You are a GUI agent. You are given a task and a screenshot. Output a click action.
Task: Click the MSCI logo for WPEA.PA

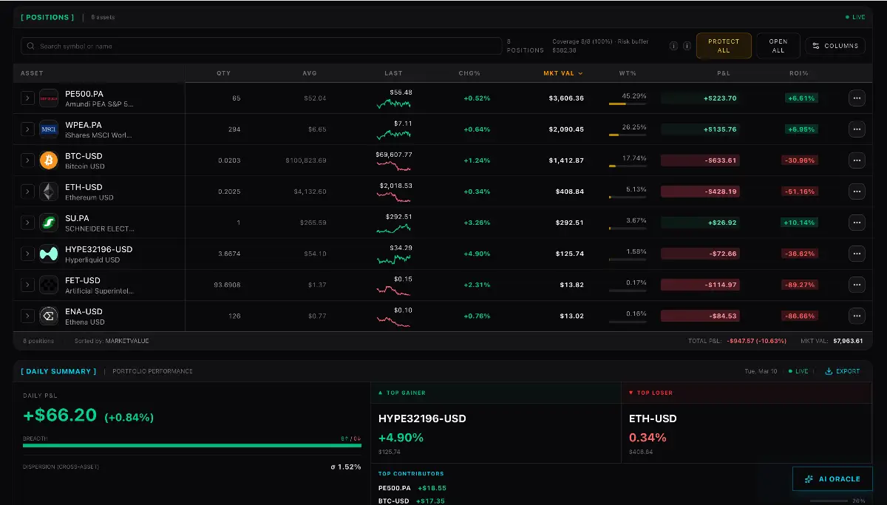click(x=49, y=129)
